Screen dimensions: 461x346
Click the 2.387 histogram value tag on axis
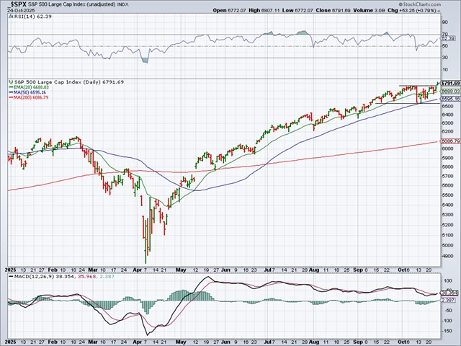pyautogui.click(x=449, y=300)
